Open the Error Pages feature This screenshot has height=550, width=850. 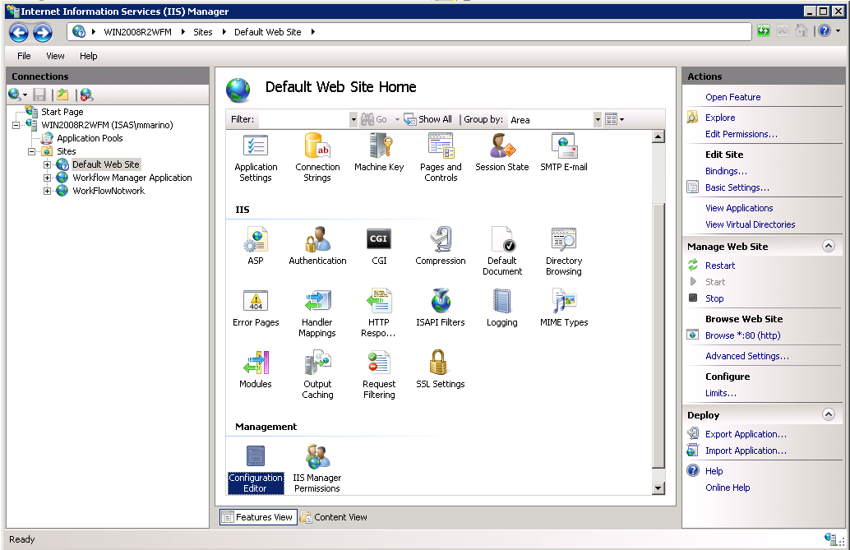256,308
